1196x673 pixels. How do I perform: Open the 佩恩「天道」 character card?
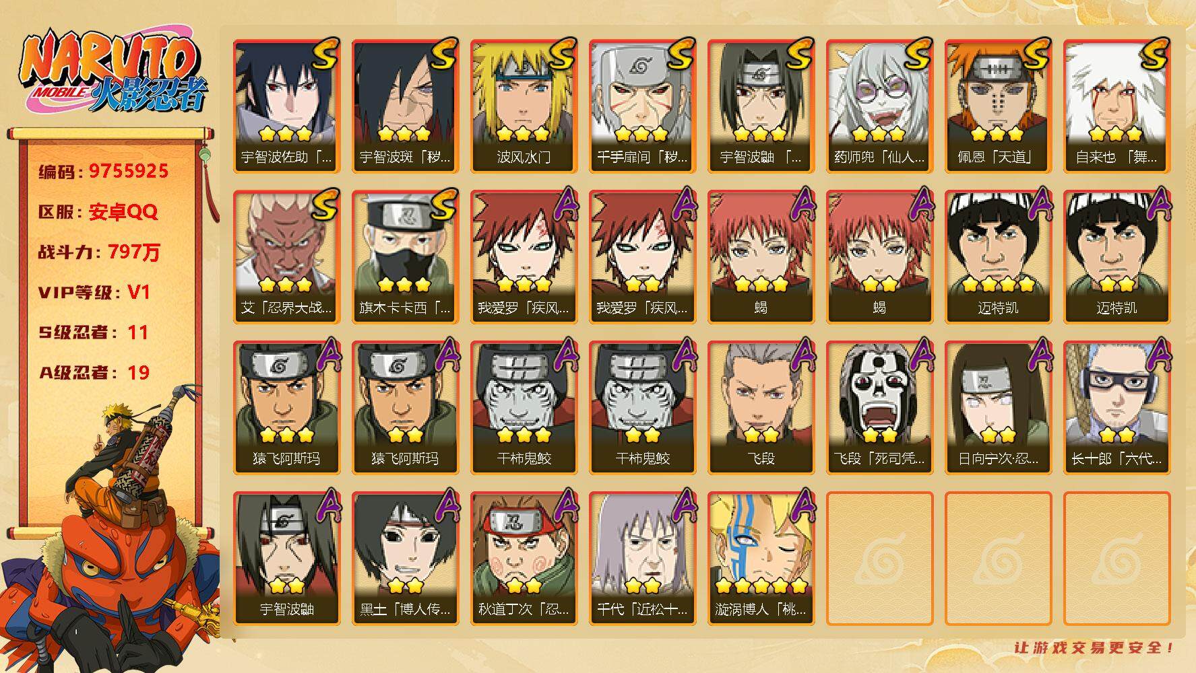(998, 106)
